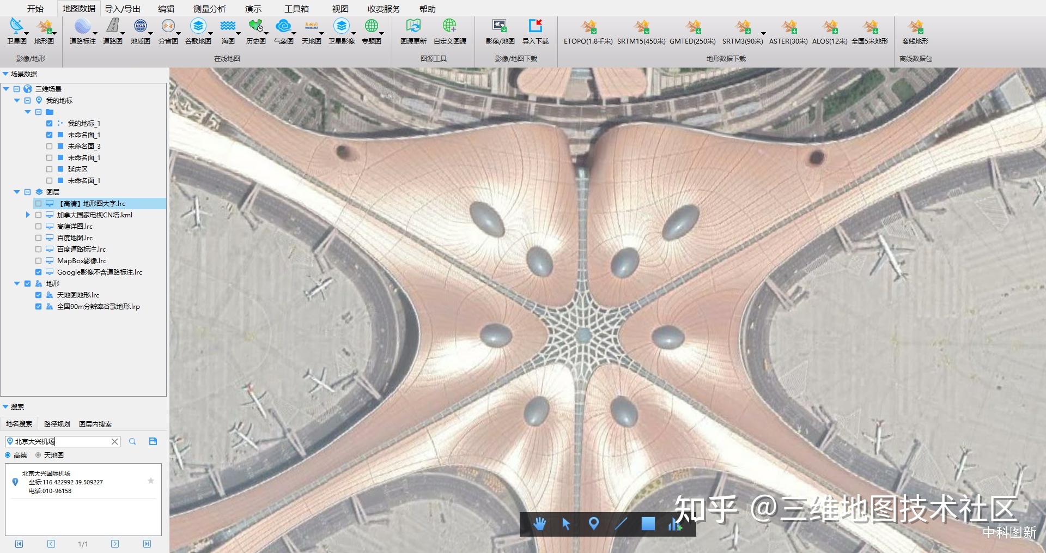Image resolution: width=1046 pixels, height=553 pixels.
Task: Download GMTED(250米) terrain data
Action: 693,32
